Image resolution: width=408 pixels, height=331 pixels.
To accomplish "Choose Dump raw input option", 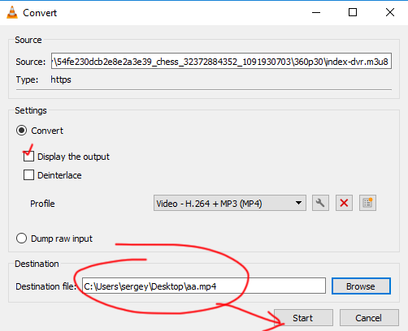I will pos(21,239).
